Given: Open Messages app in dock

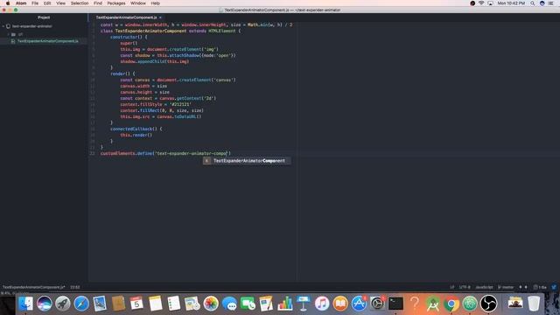Looking at the screenshot, I should coord(229,304).
